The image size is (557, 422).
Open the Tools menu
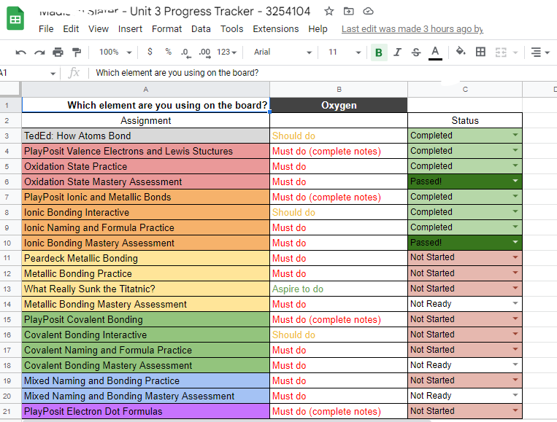tap(231, 29)
